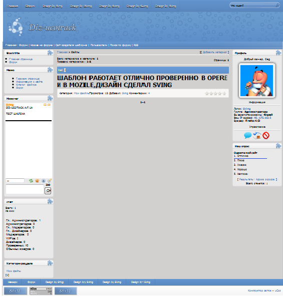This screenshot has height=298, width=283.
Task: Click the first rating star of the file entry
Action: [x=207, y=94]
